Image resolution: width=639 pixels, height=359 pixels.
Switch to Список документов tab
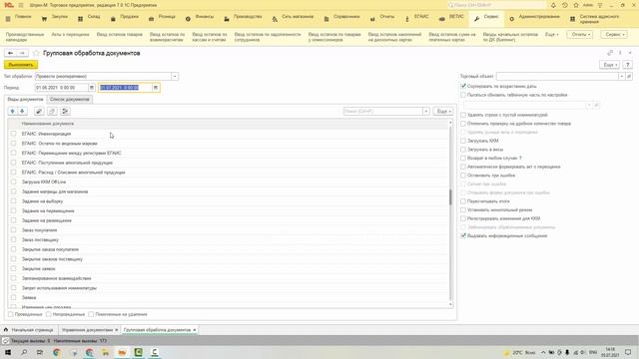[x=70, y=100]
